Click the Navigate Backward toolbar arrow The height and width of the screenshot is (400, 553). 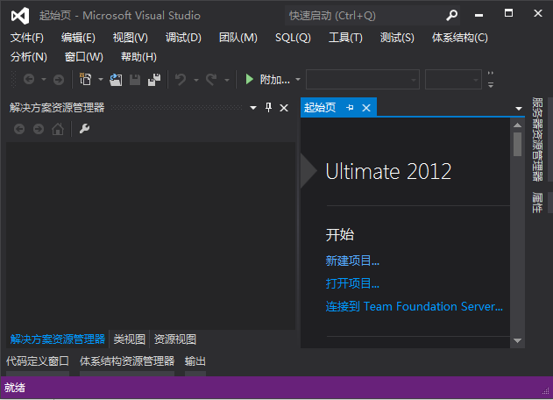coord(29,80)
